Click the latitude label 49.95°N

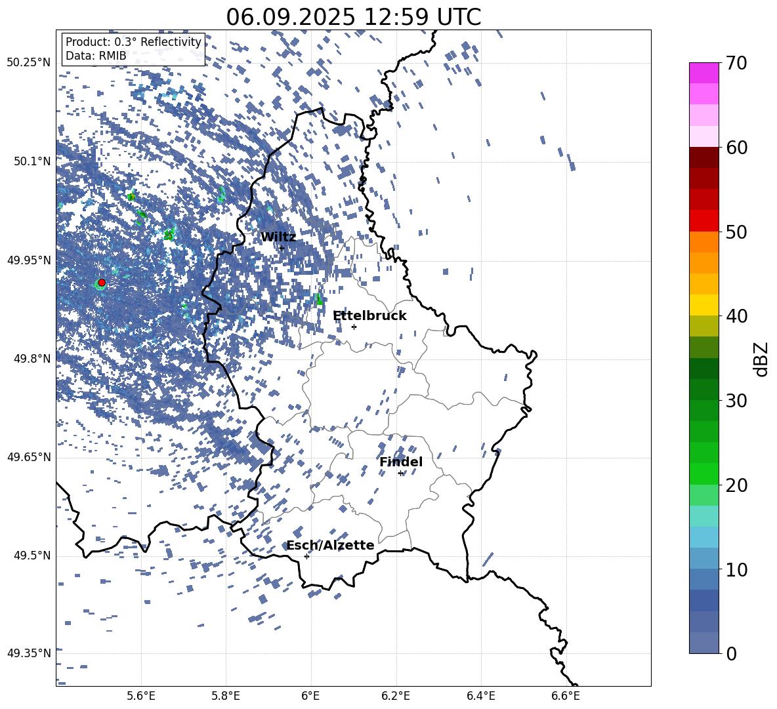(x=29, y=260)
